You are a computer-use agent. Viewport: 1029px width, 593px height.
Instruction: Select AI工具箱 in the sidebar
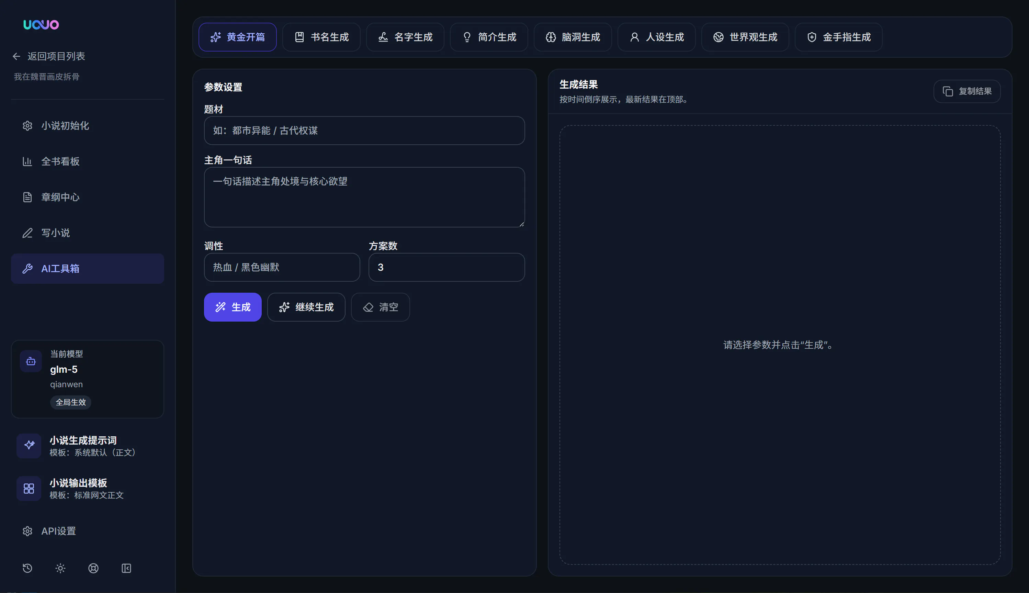point(88,269)
